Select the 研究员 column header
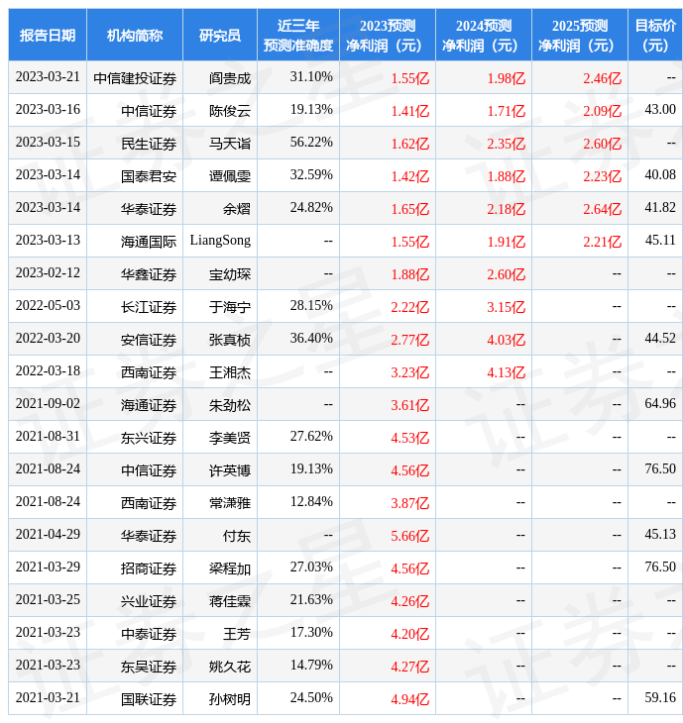 [x=219, y=36]
